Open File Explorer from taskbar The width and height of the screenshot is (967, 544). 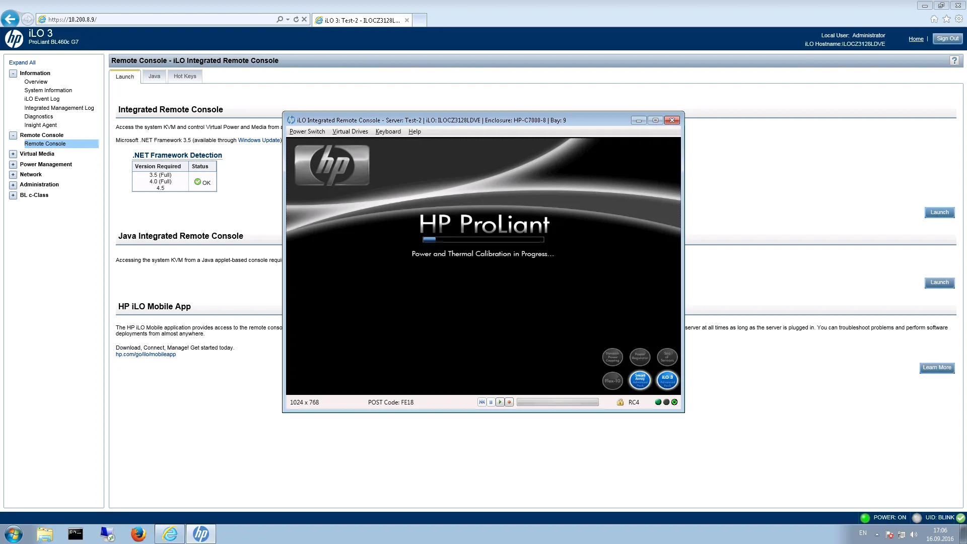coord(44,534)
